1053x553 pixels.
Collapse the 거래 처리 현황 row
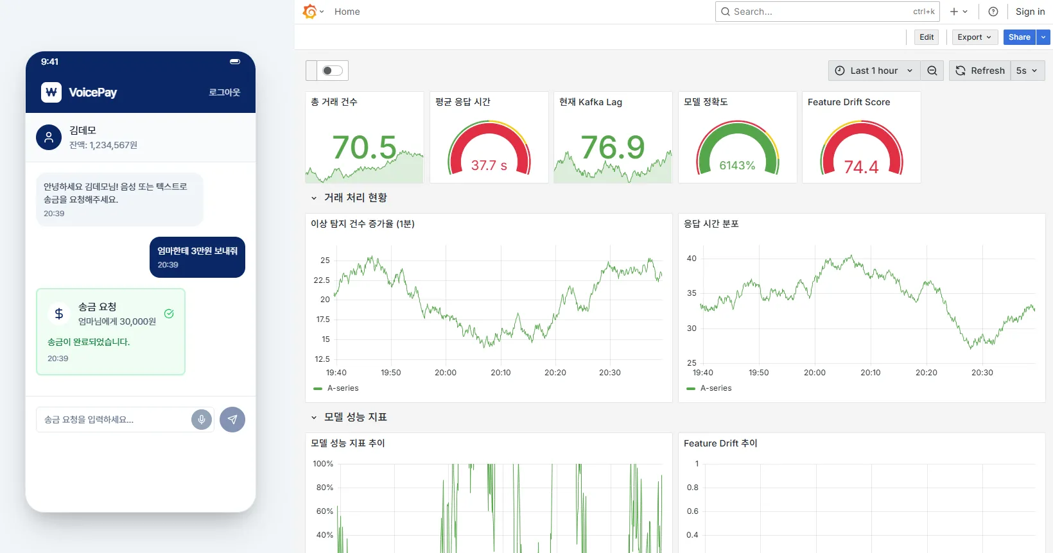(314, 198)
